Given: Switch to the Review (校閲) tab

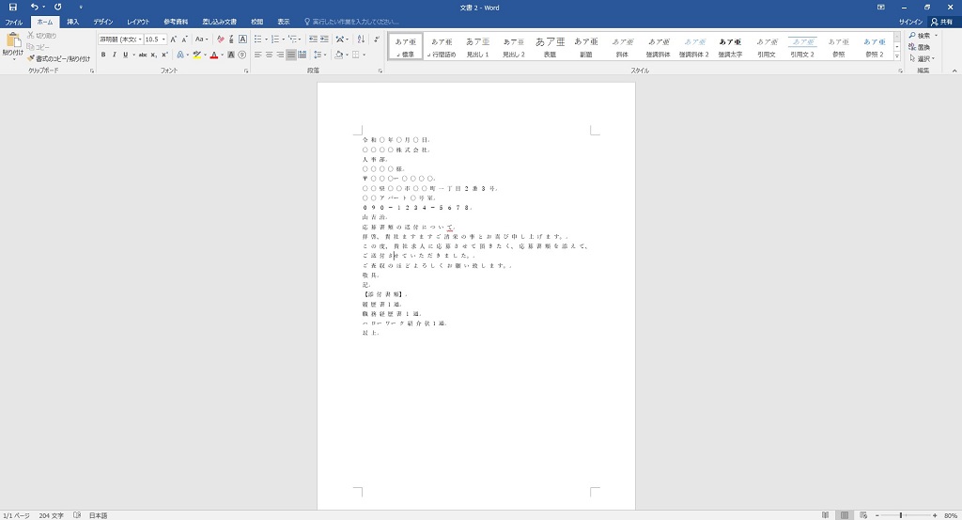Looking at the screenshot, I should pyautogui.click(x=257, y=23).
